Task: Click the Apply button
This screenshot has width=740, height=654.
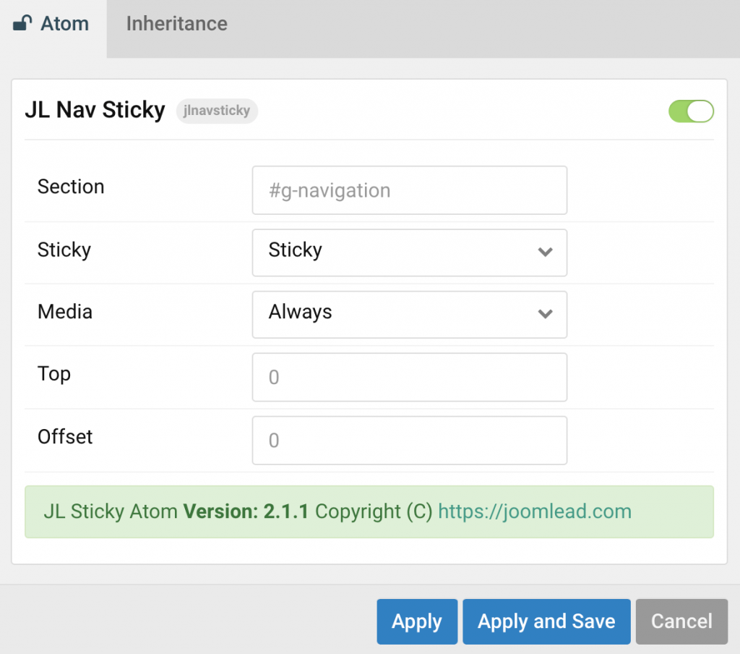Action: [x=416, y=621]
